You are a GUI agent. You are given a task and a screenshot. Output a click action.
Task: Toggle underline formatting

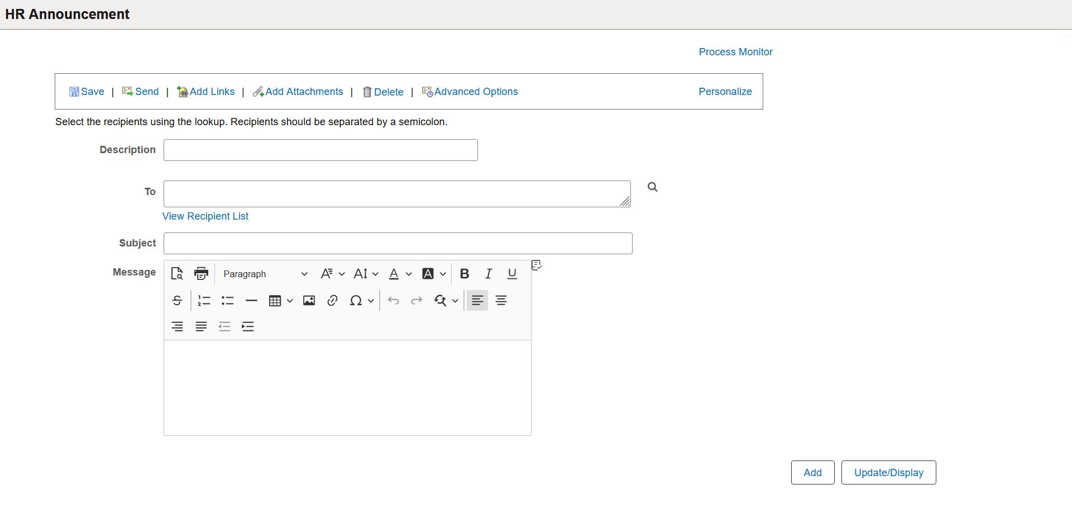click(x=512, y=274)
